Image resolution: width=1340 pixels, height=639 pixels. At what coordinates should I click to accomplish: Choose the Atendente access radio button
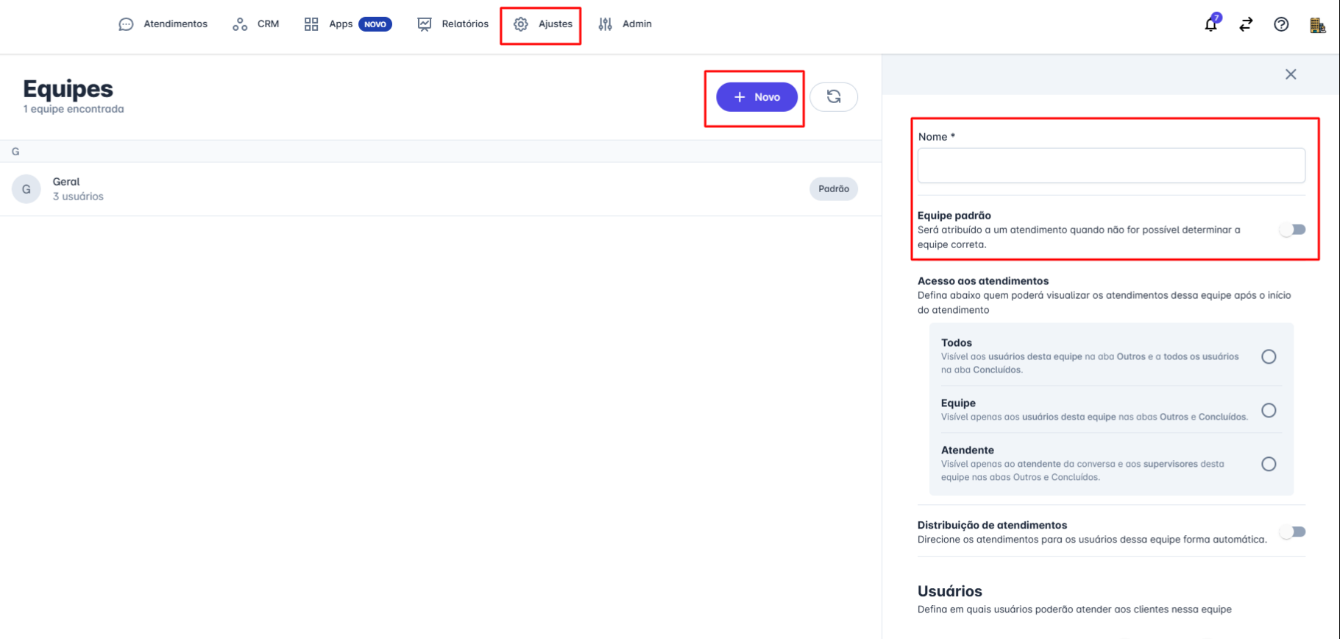click(1269, 464)
